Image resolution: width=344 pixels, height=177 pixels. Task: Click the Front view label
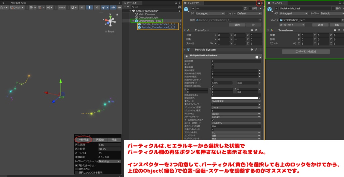coord(111,31)
